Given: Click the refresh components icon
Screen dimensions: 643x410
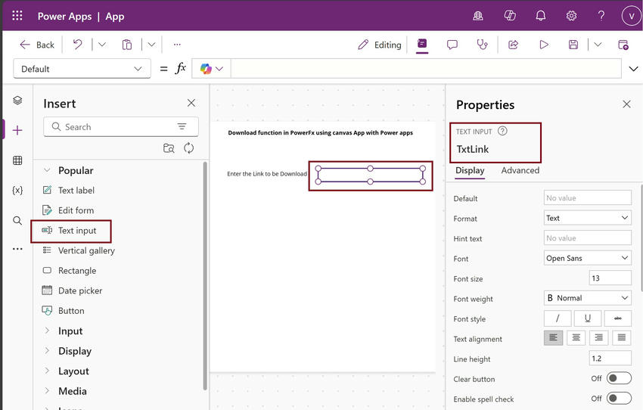Looking at the screenshot, I should (x=188, y=148).
